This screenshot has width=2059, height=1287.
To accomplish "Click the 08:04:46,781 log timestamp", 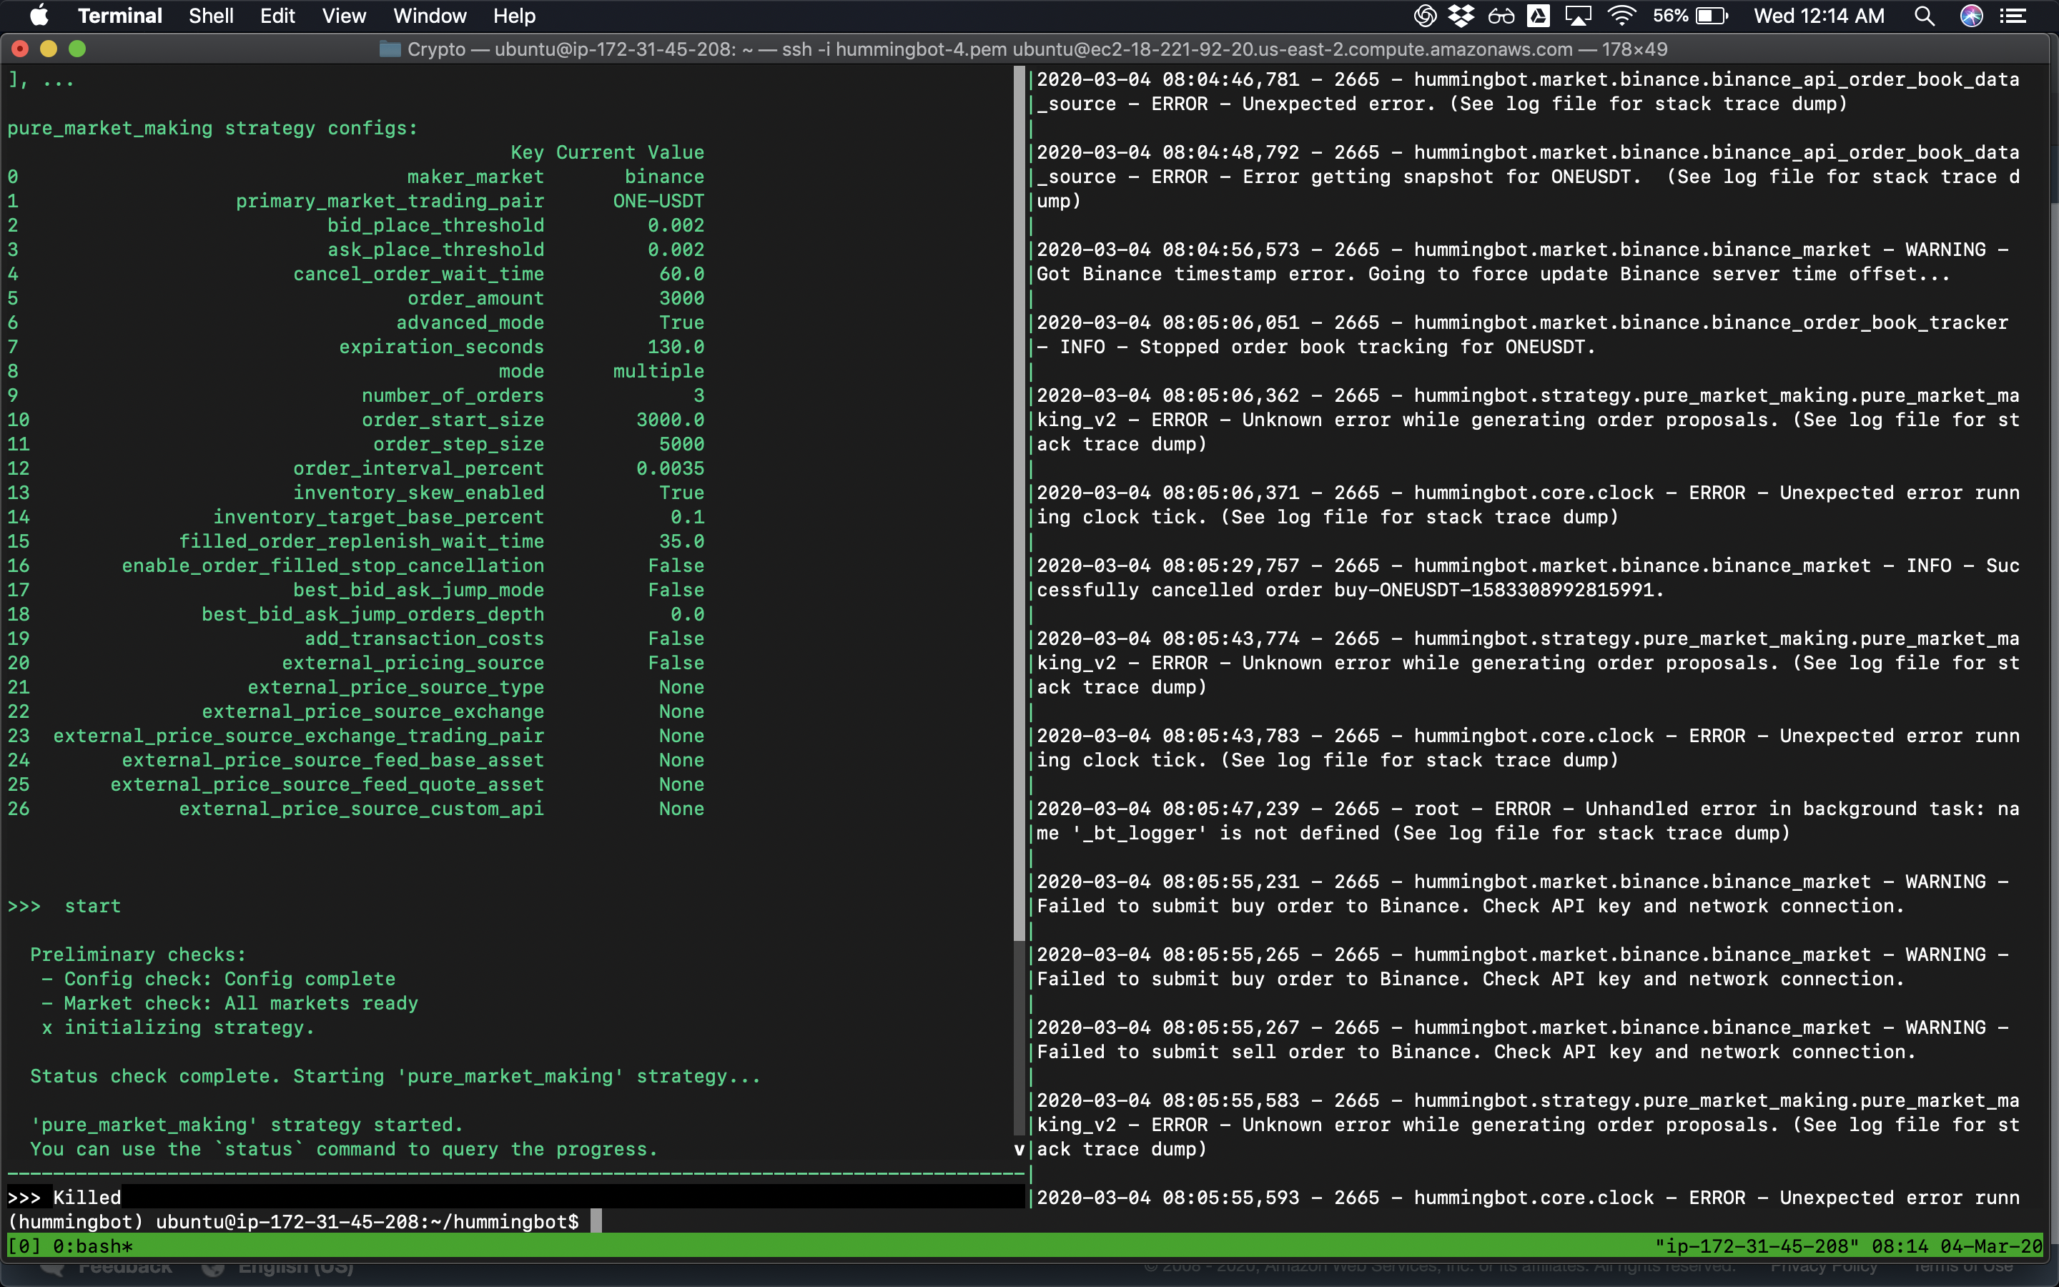I will [1168, 79].
